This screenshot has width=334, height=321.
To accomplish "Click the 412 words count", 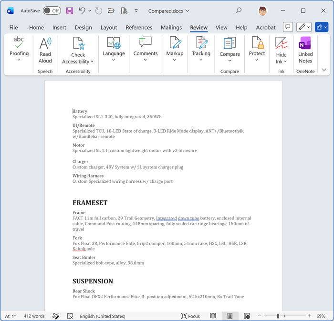I will click(34, 316).
